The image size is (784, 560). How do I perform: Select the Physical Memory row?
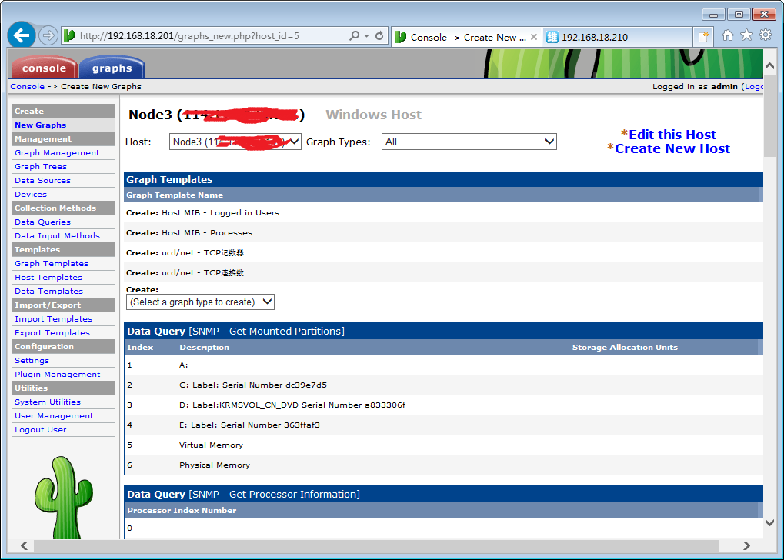(443, 465)
